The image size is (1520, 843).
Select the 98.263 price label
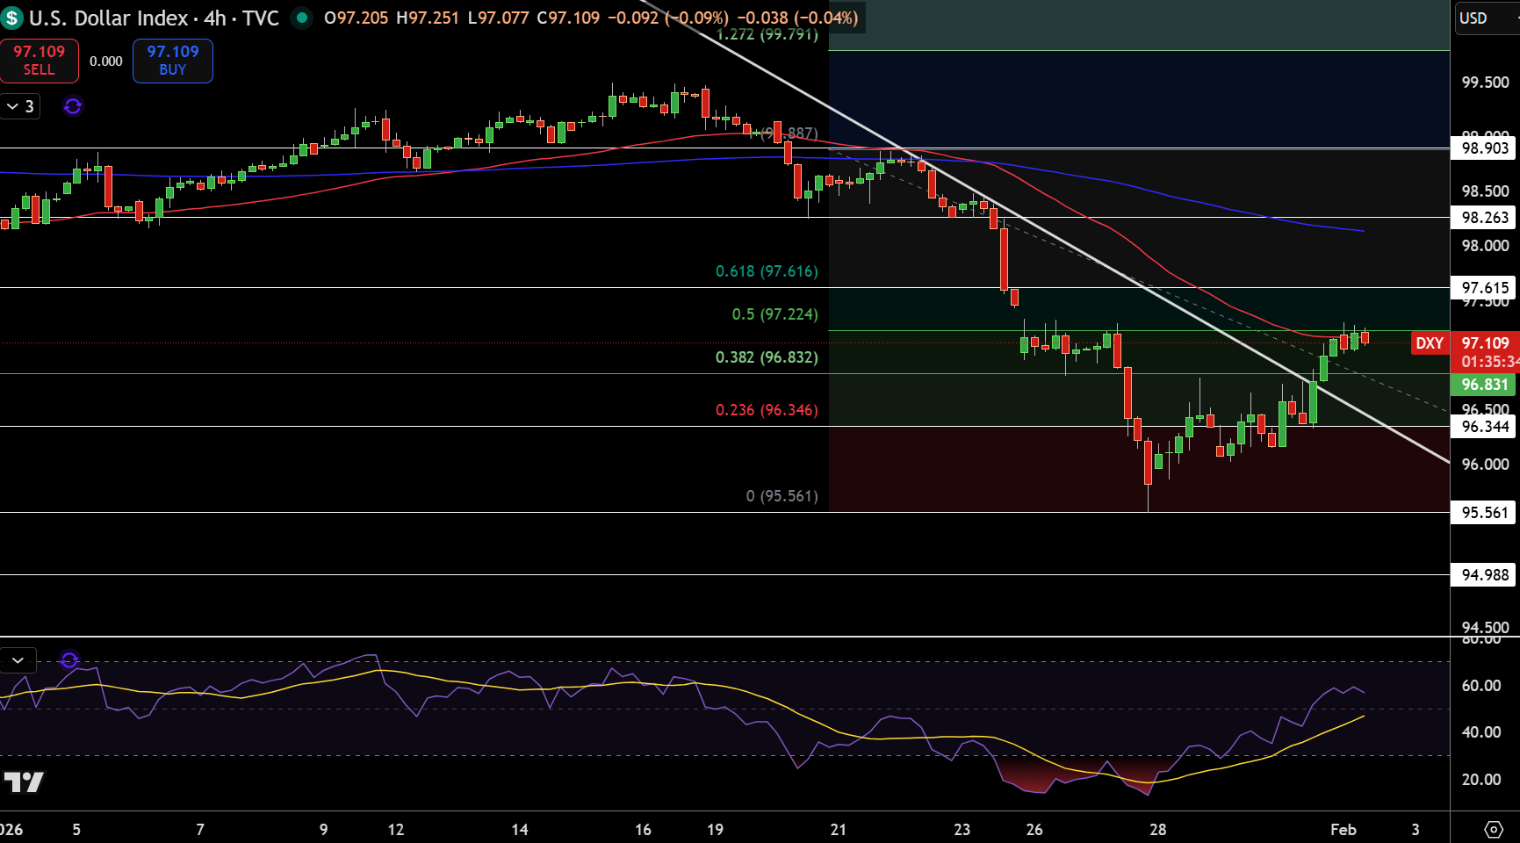pos(1485,218)
